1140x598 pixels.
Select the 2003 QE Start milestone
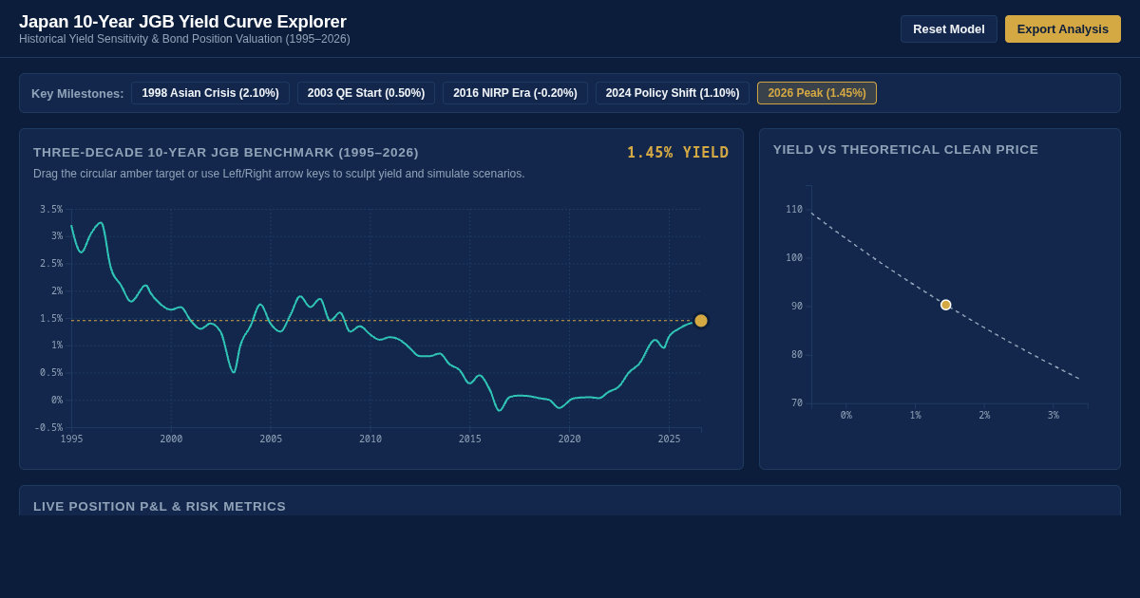pyautogui.click(x=366, y=93)
